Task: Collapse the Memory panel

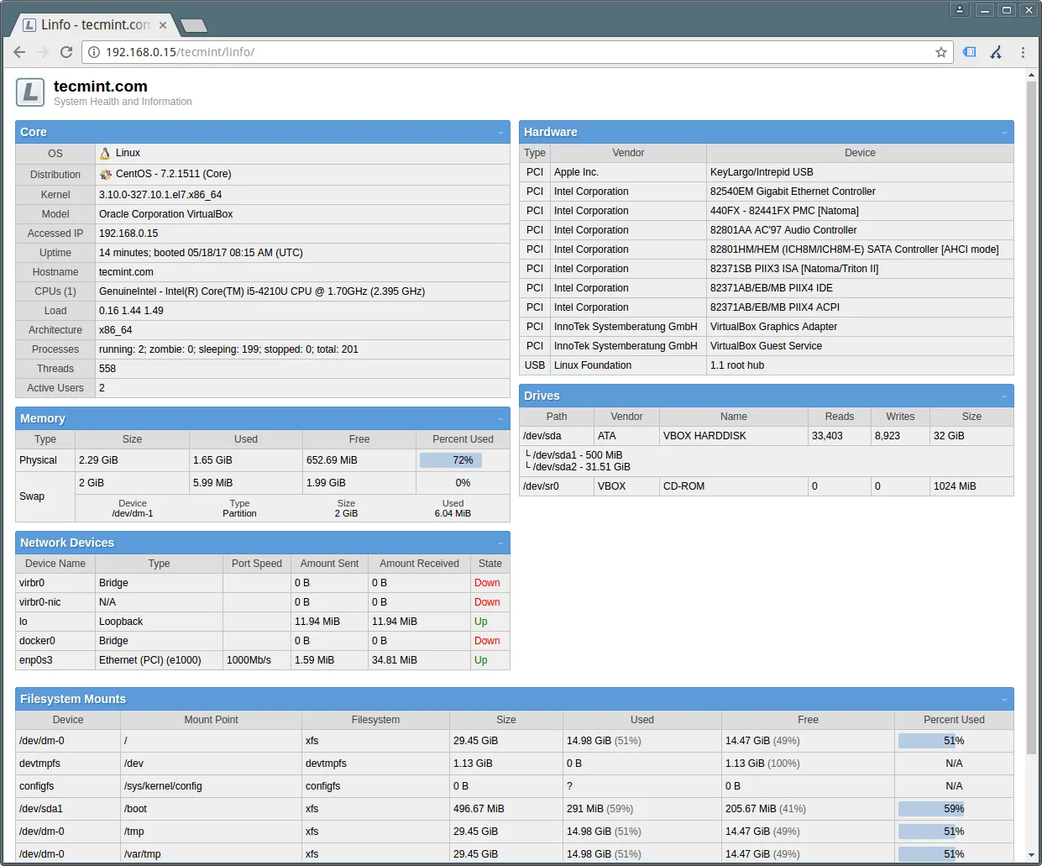Action: coord(501,418)
